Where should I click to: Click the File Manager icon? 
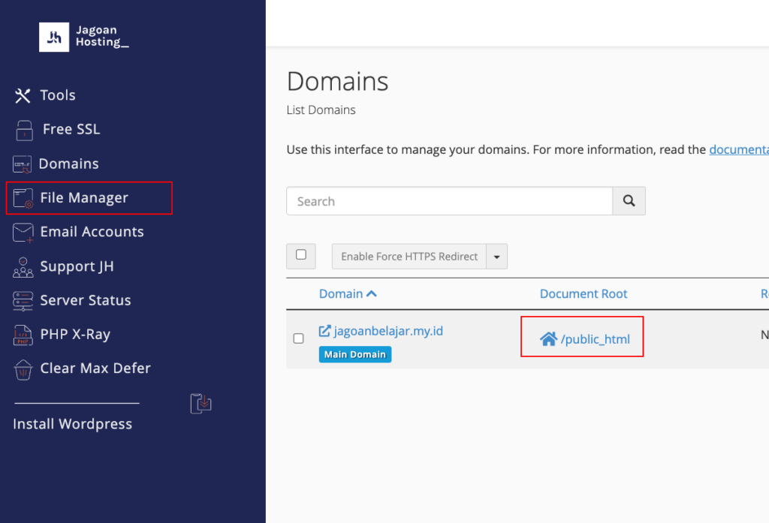coord(23,198)
